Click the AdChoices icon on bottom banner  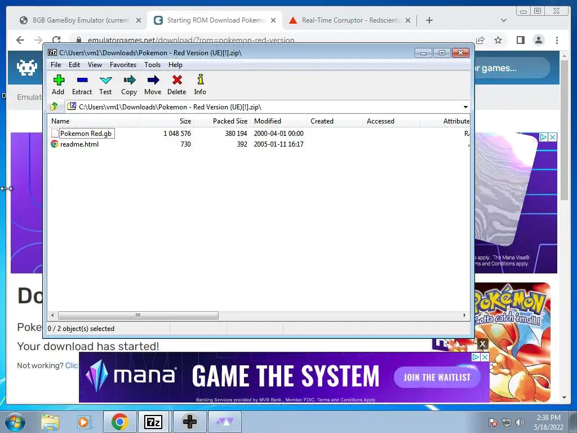(476, 357)
